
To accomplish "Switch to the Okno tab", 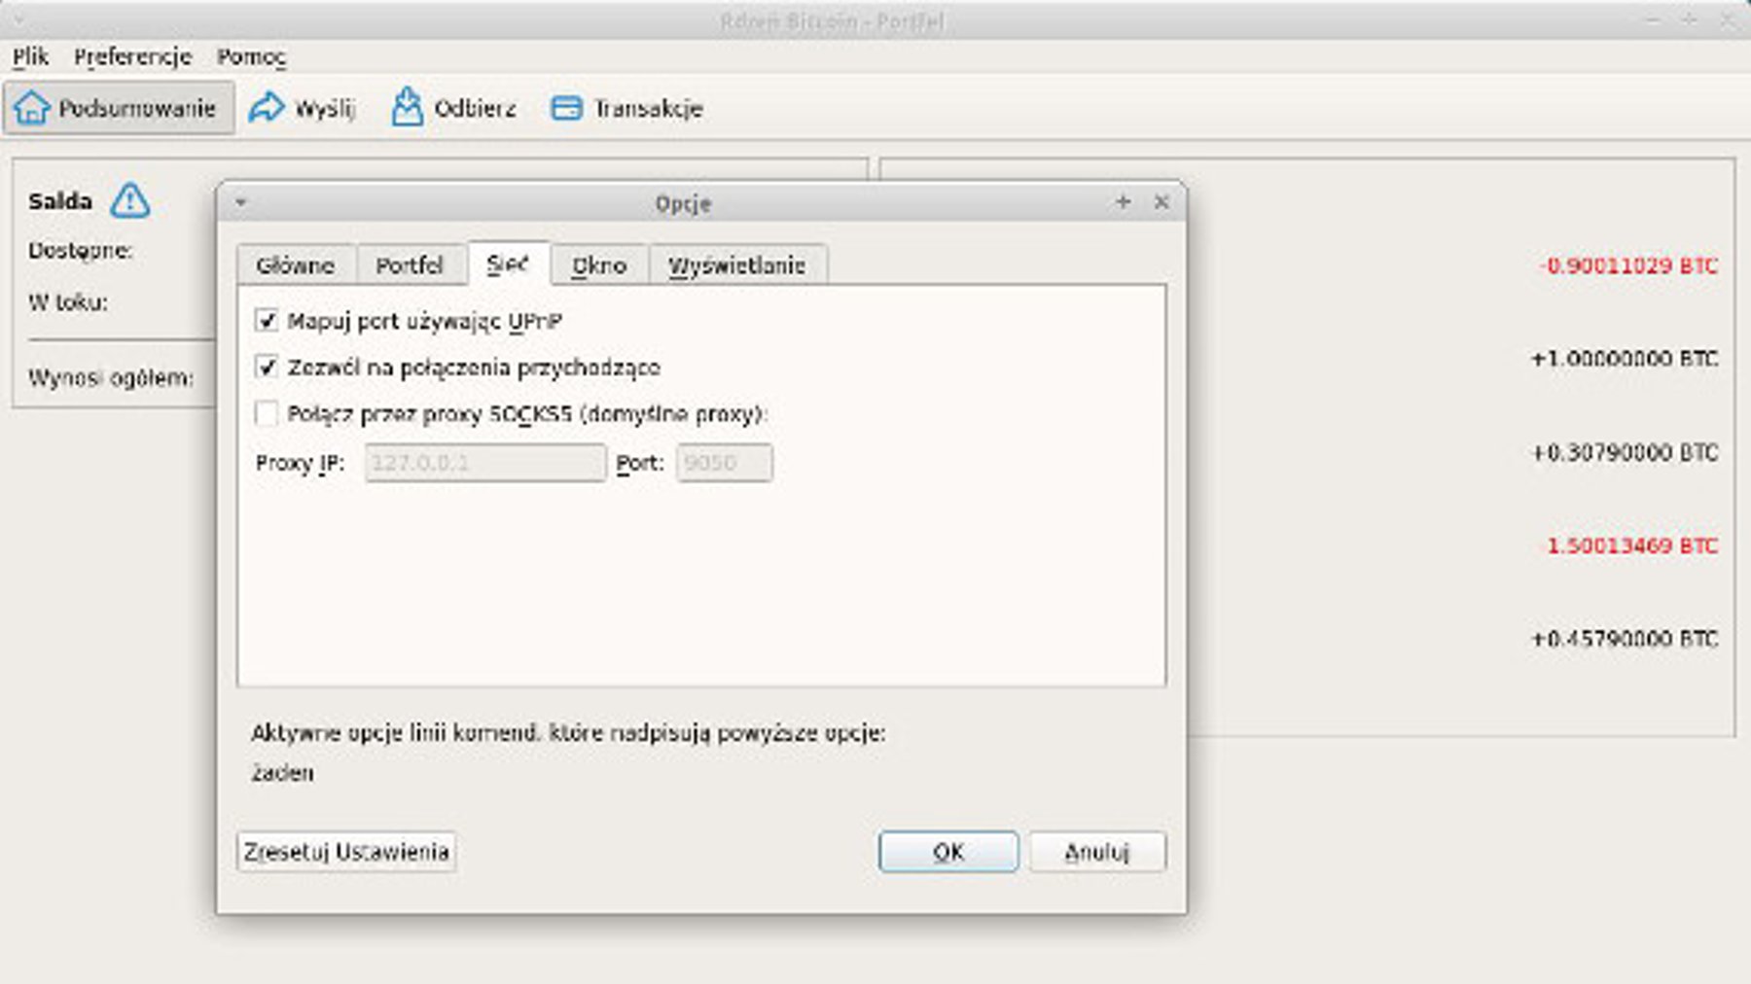I will 599,264.
